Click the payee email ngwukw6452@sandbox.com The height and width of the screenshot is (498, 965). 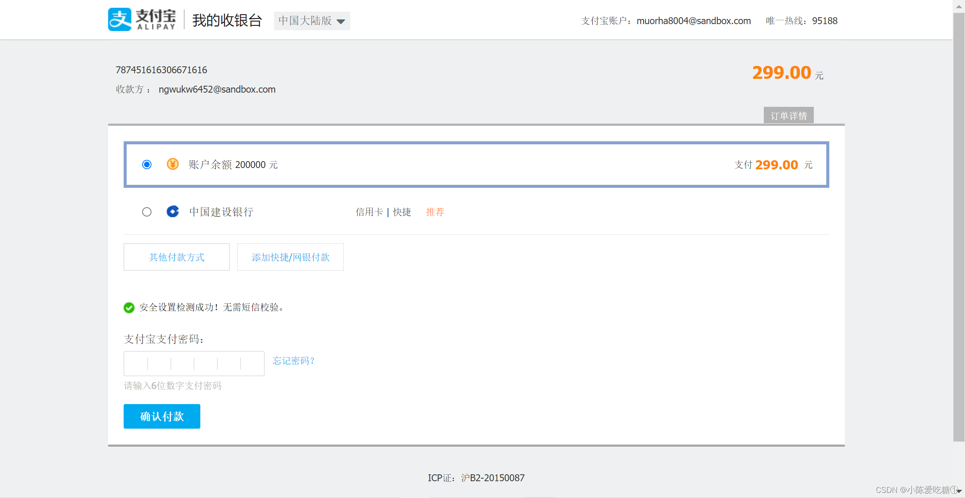pyautogui.click(x=217, y=89)
